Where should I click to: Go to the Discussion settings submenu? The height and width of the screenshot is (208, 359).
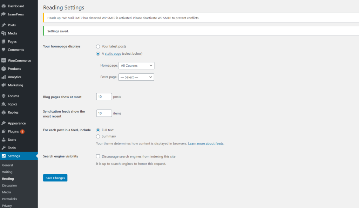tap(9, 186)
